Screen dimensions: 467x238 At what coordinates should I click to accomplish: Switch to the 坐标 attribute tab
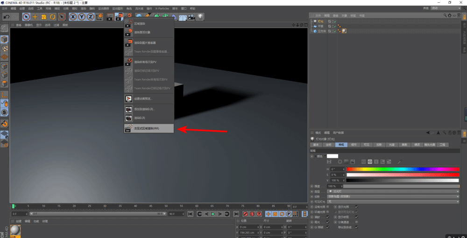pyautogui.click(x=328, y=145)
